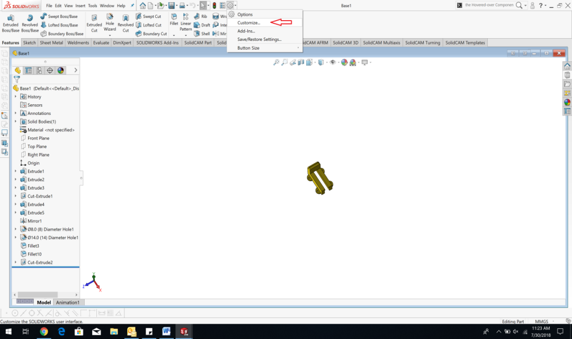Click the Print icon in the top toolbar
572x339 pixels.
[182, 5]
